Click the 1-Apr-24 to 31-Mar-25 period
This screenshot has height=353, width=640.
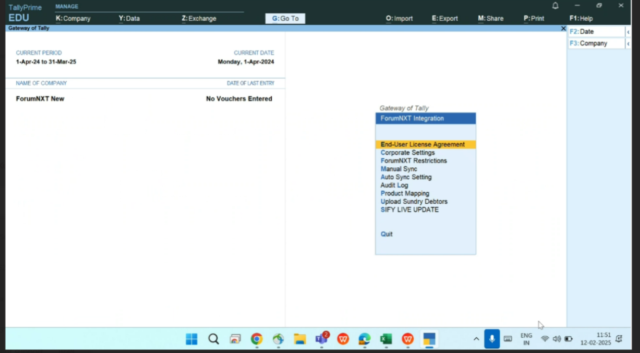point(46,62)
